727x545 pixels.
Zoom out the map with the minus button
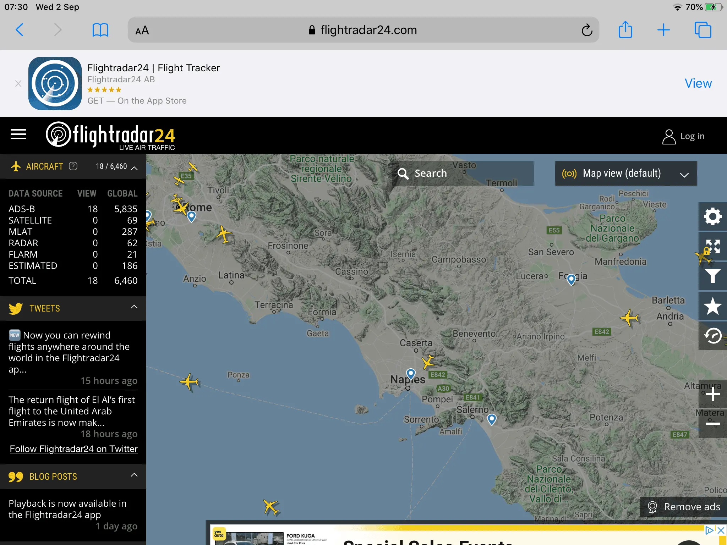[712, 423]
